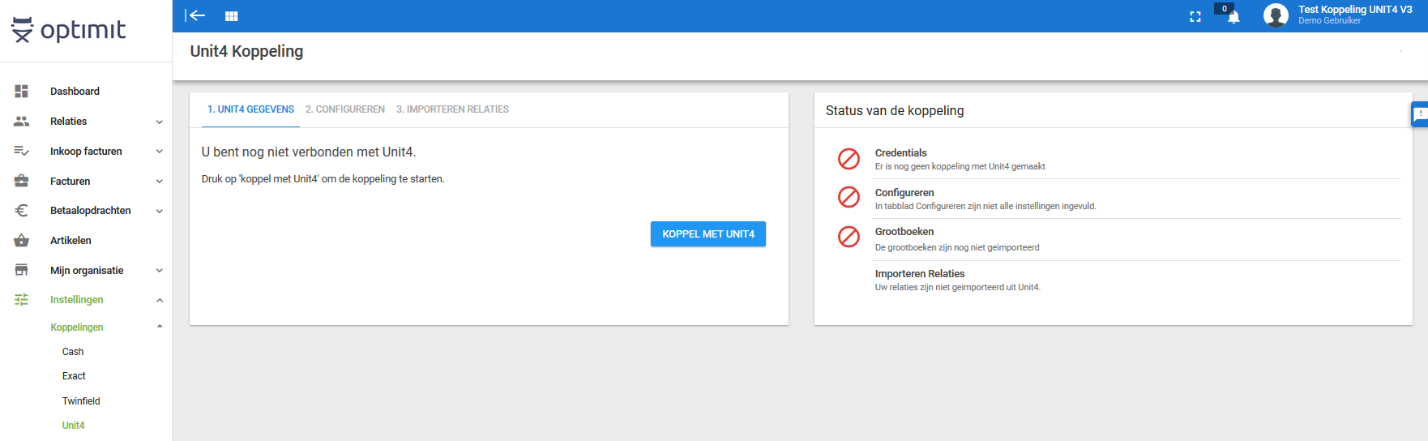Collapse sidebar with the back arrow icon
Screen dimensions: 1428x441
(195, 15)
